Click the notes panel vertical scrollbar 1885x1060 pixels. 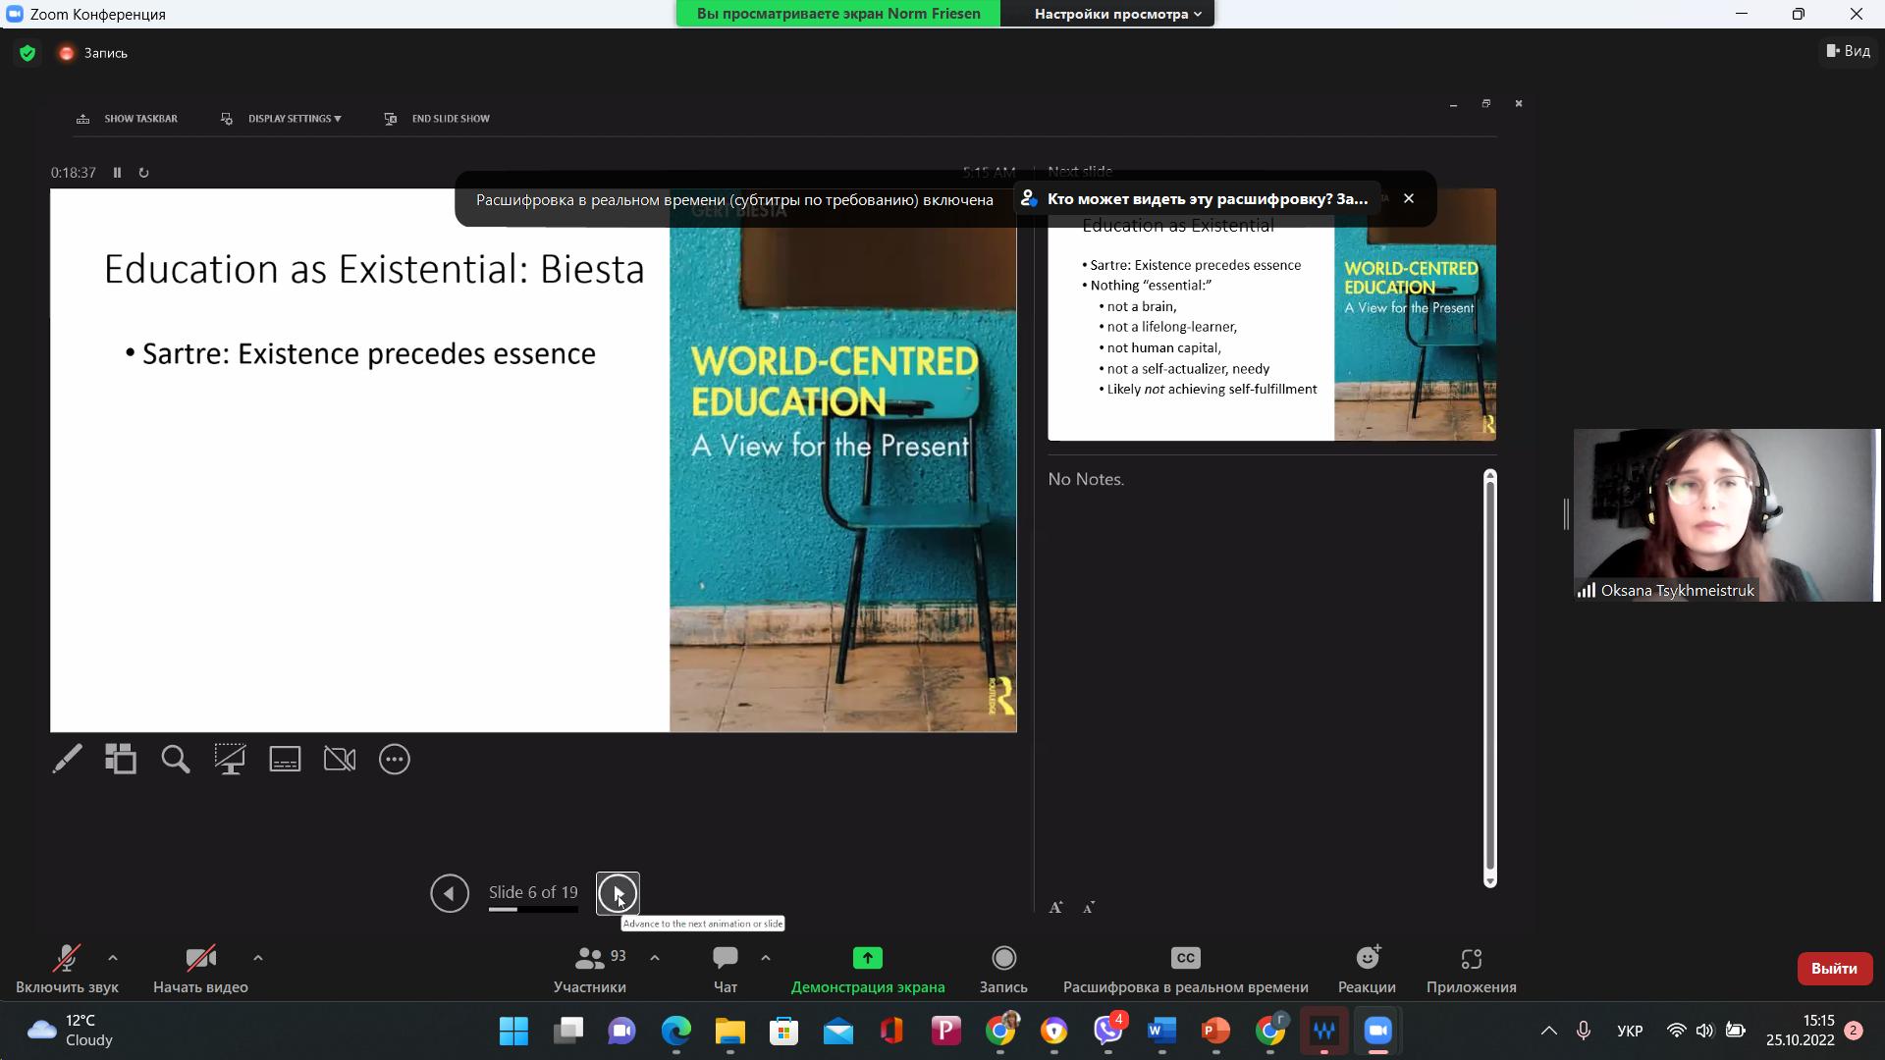click(x=1489, y=677)
